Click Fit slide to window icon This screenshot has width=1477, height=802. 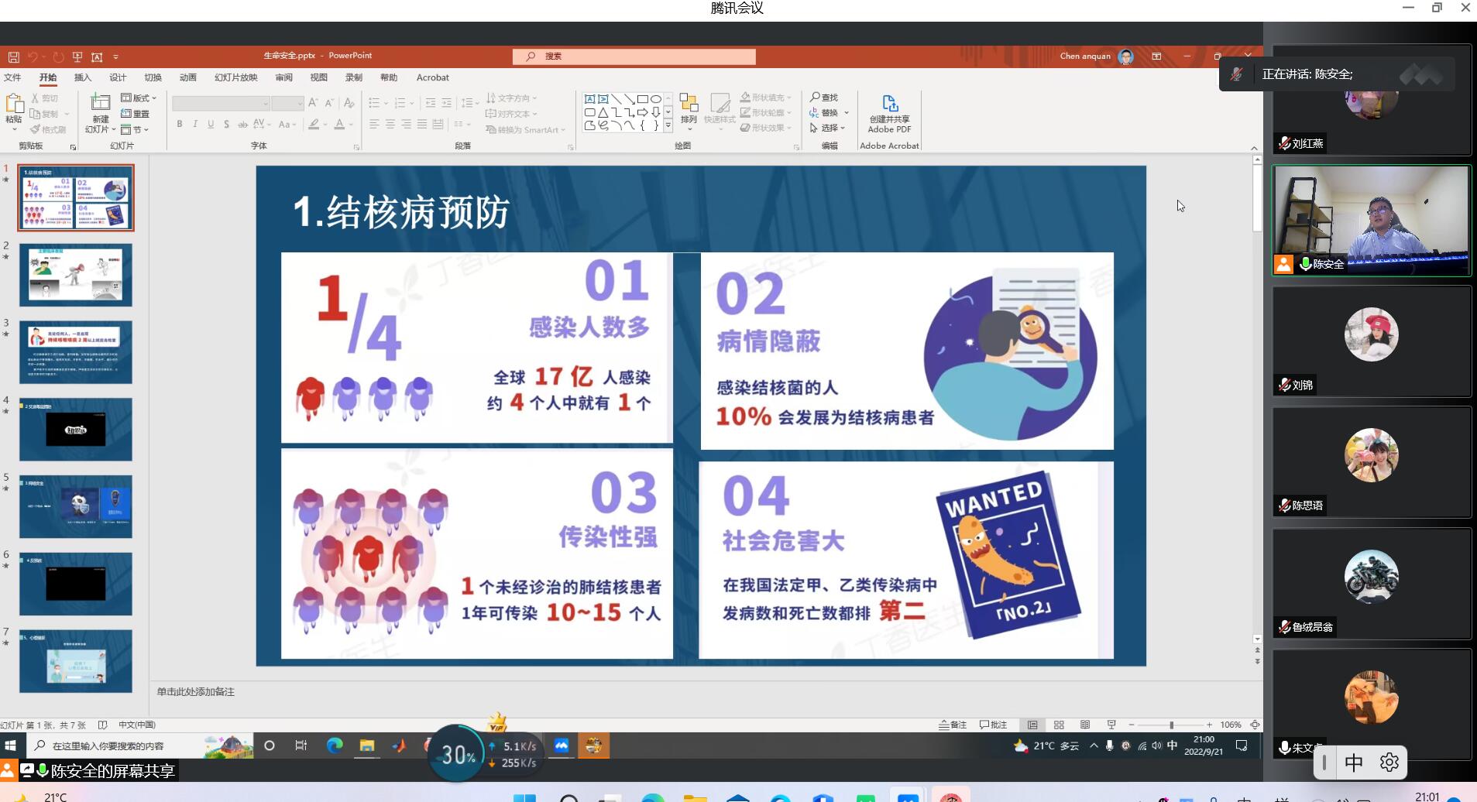coord(1255,725)
